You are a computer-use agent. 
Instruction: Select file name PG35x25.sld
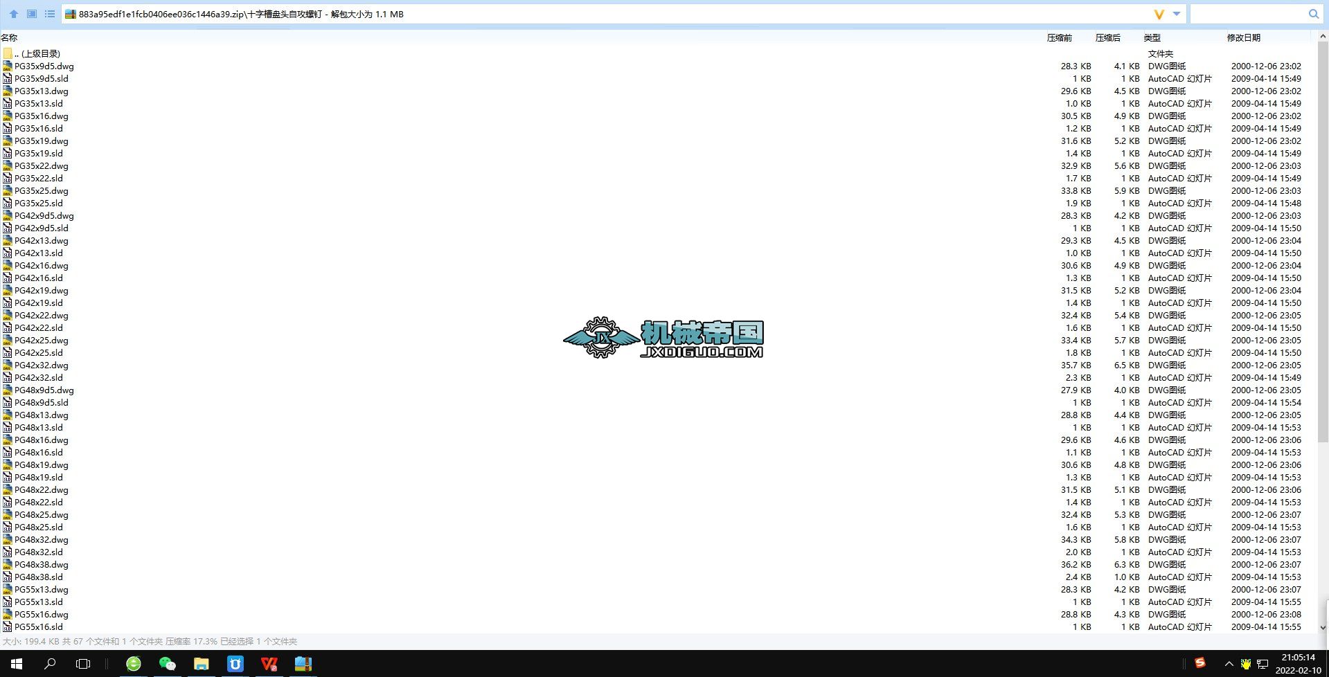coord(39,204)
